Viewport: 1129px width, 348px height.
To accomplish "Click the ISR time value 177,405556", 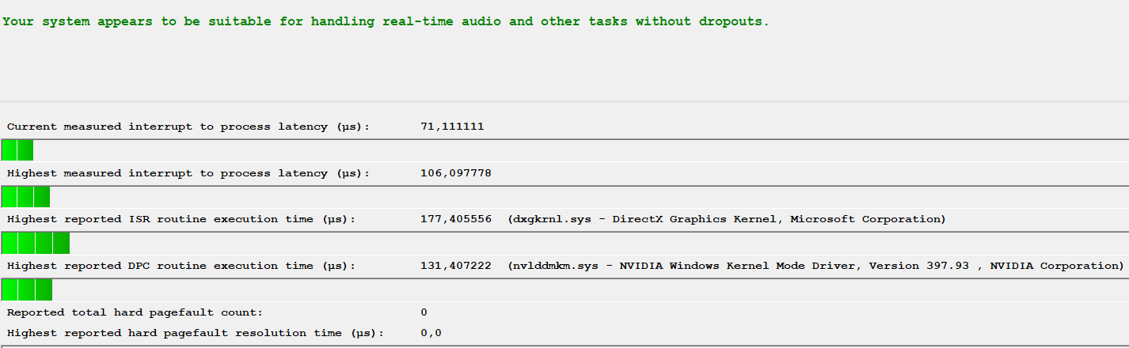I will (x=456, y=219).
